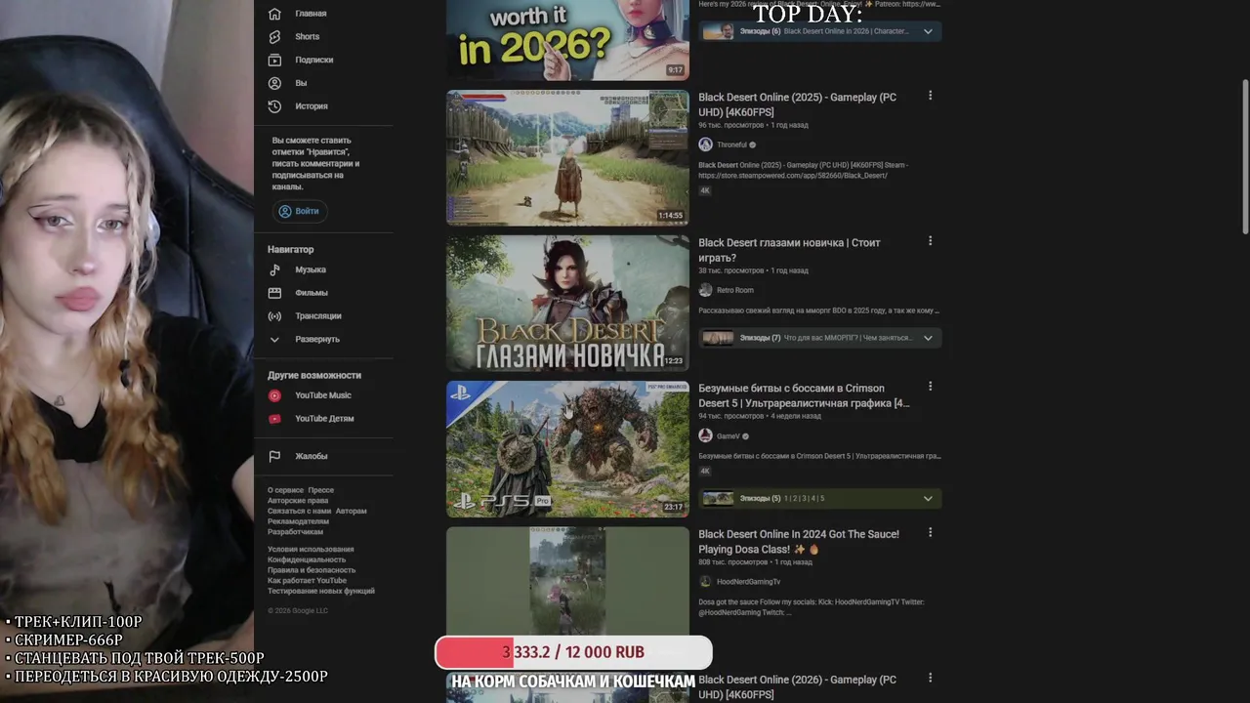Click the Войти sign-in button
1250x703 pixels.
299,211
